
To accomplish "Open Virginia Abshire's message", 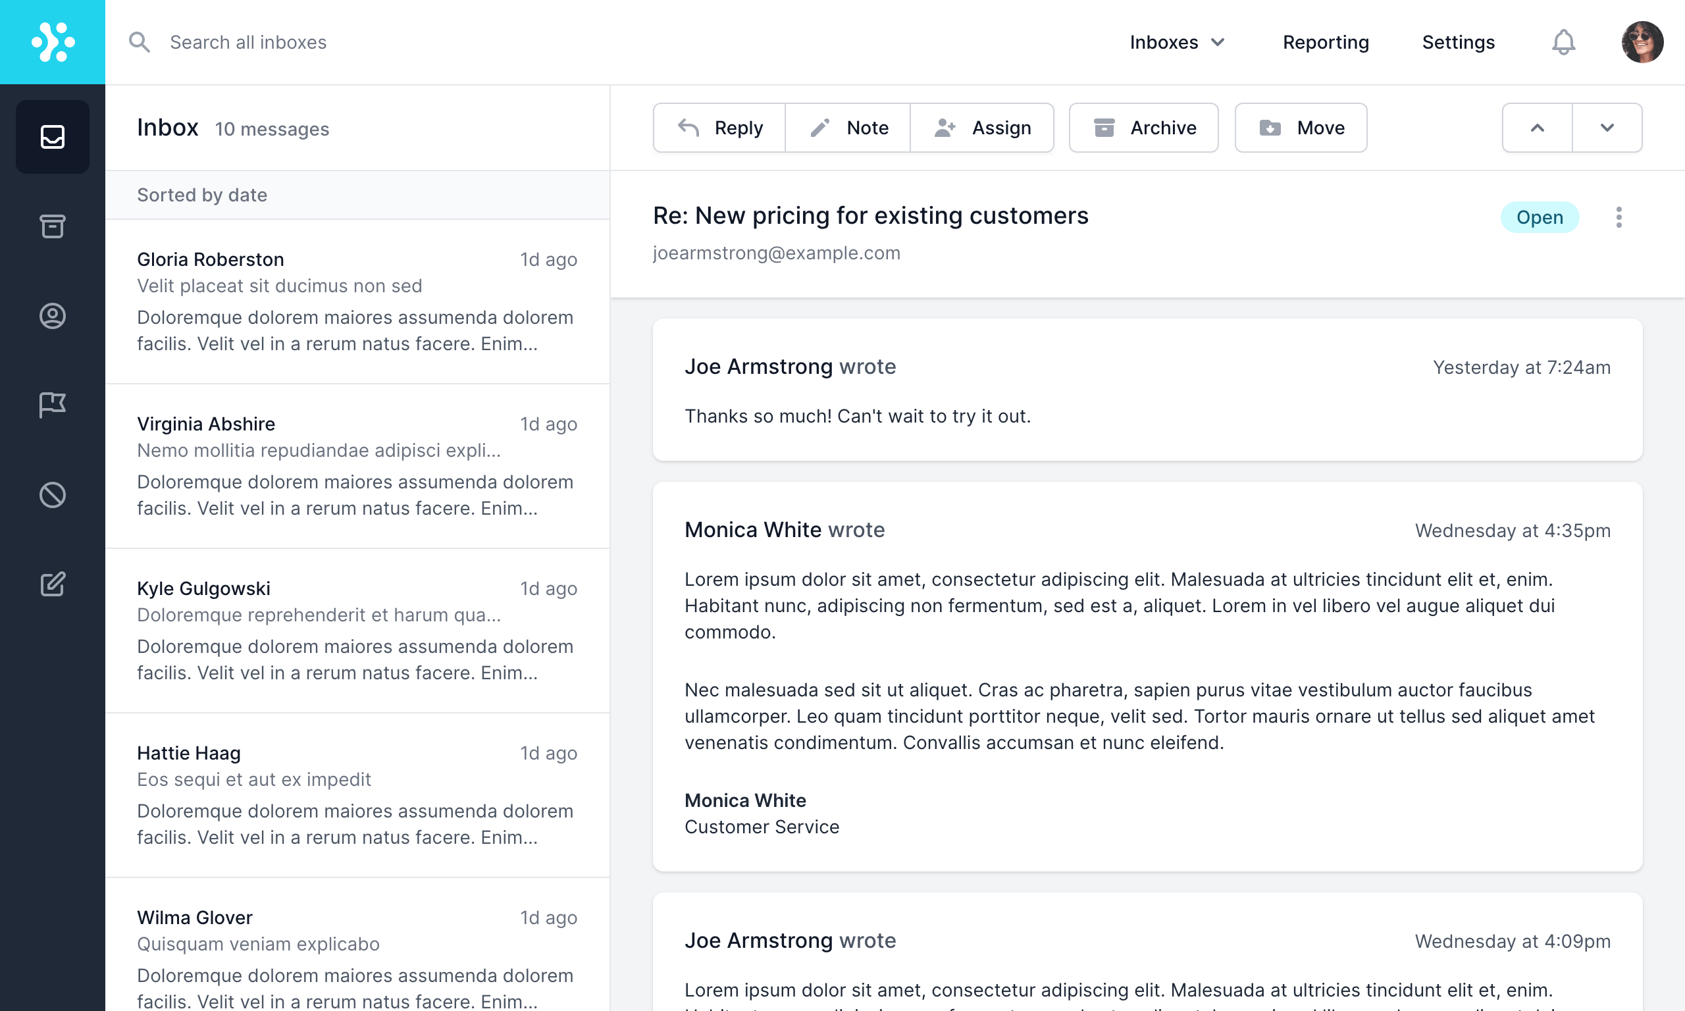I will point(357,466).
